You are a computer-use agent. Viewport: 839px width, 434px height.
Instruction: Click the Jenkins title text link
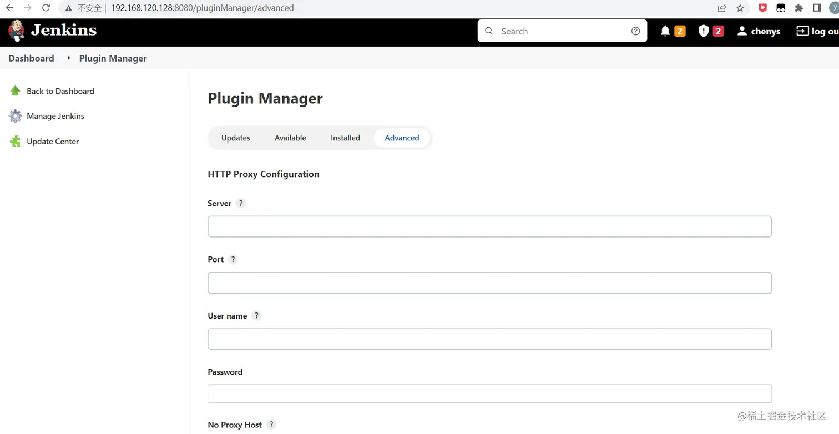point(64,30)
